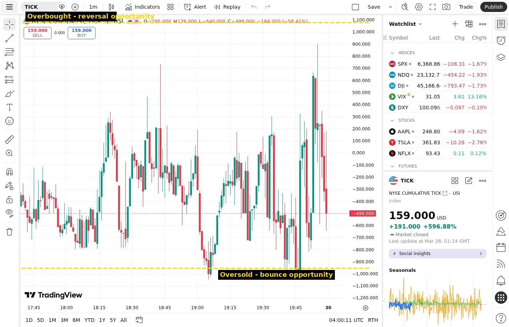Viewport: 509px width, 327px height.
Task: Open alerts clock panel in right sidebar
Action: 501,40
